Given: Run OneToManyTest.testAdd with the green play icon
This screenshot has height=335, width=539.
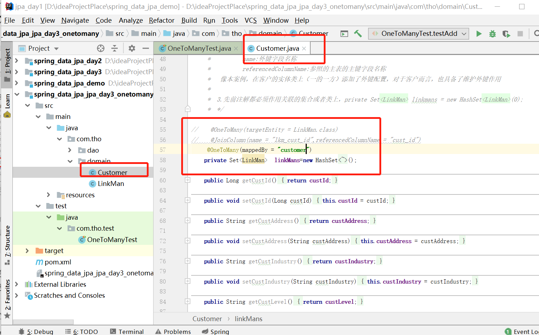Looking at the screenshot, I should [479, 34].
